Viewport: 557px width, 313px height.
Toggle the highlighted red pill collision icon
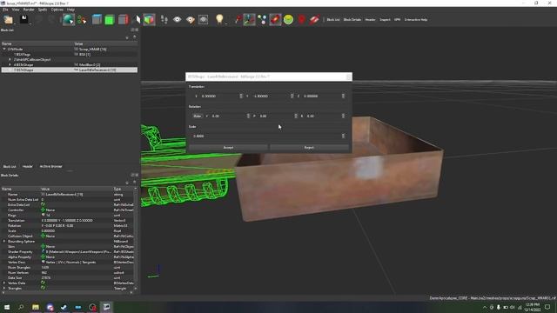point(275,19)
